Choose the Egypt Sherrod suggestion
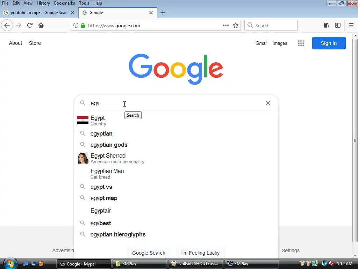The height and width of the screenshot is (269, 358). [x=176, y=158]
